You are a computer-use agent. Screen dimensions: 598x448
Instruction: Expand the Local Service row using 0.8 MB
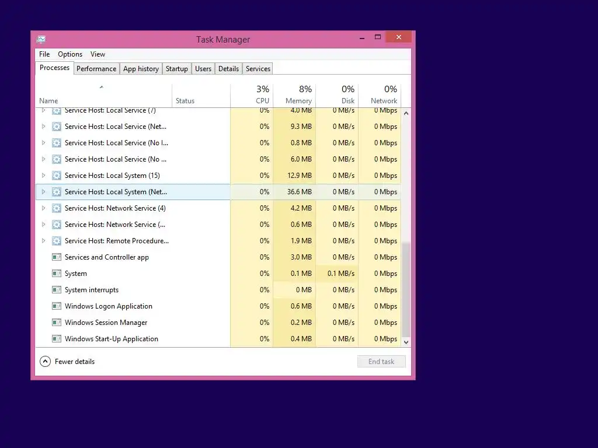pos(43,143)
